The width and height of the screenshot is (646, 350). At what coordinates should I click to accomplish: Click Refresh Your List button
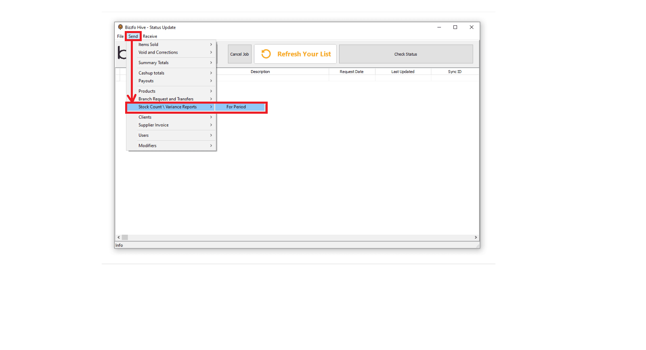click(x=295, y=54)
